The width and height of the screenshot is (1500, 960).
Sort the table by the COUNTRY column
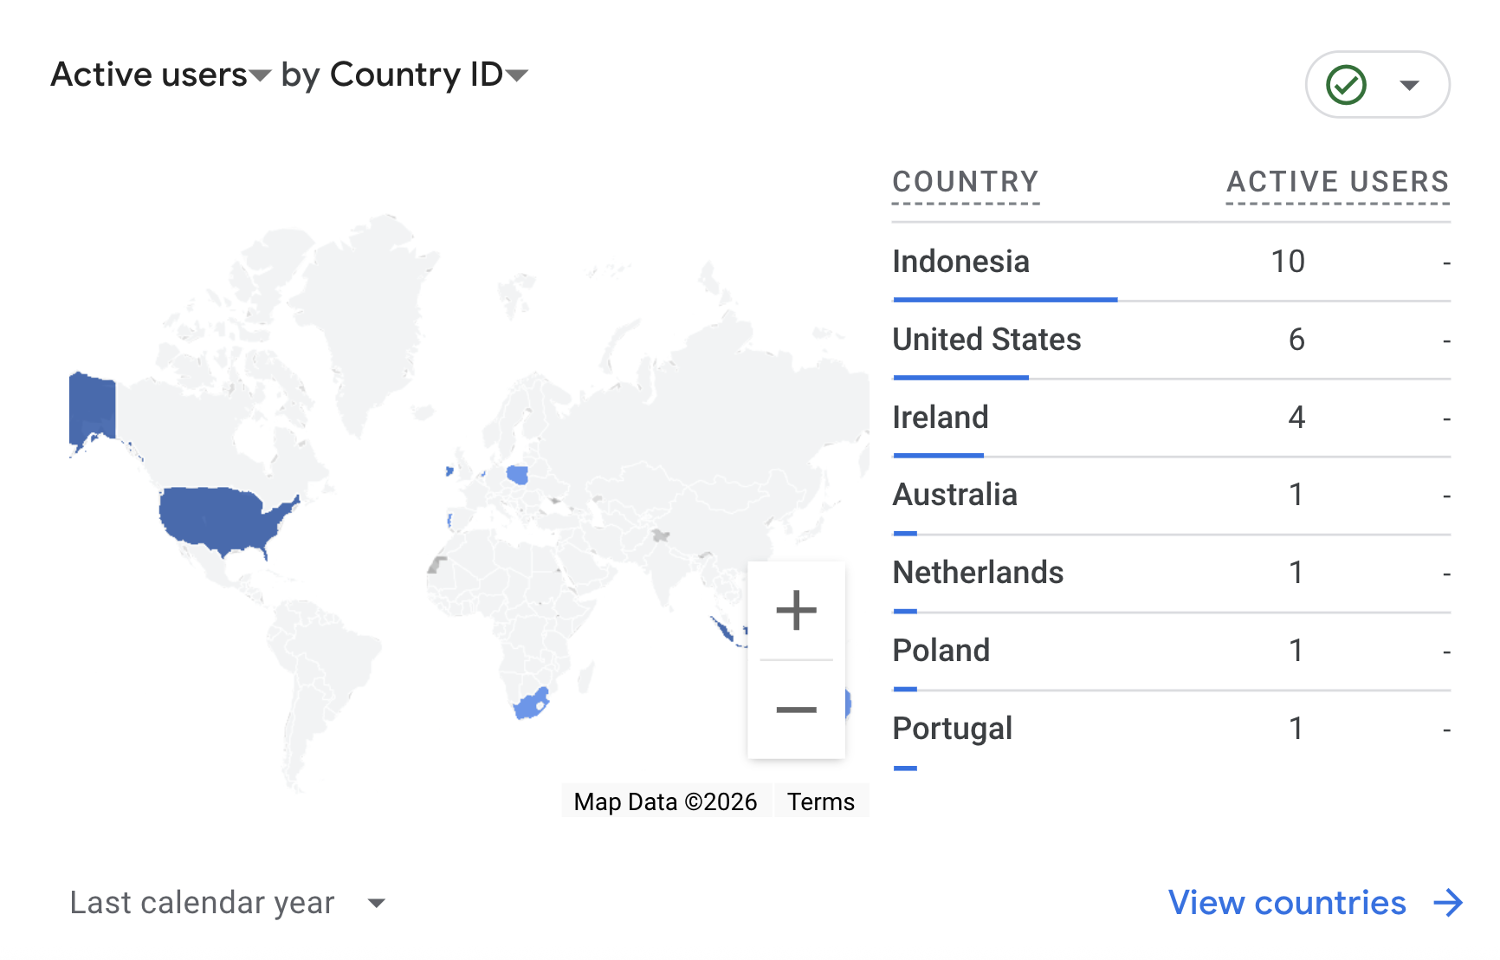coord(966,182)
